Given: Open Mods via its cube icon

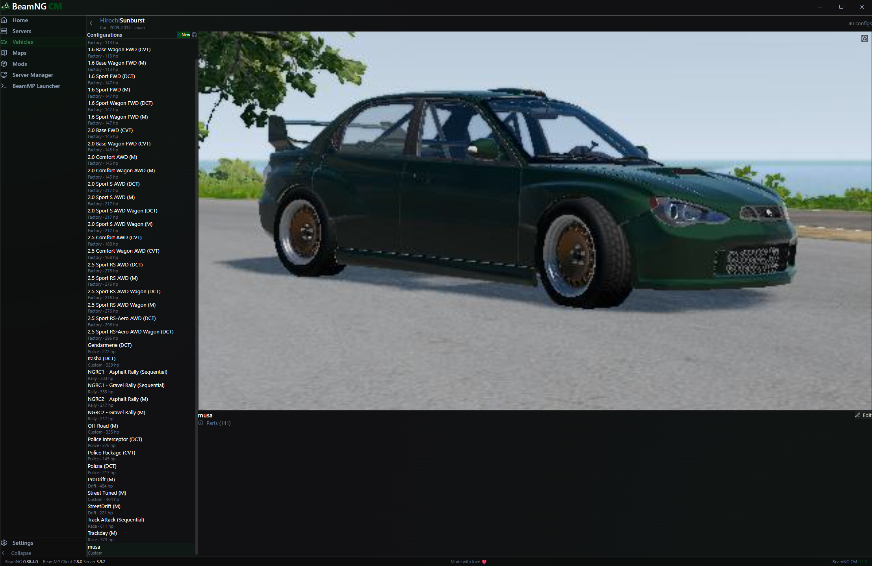Looking at the screenshot, I should click(x=4, y=64).
